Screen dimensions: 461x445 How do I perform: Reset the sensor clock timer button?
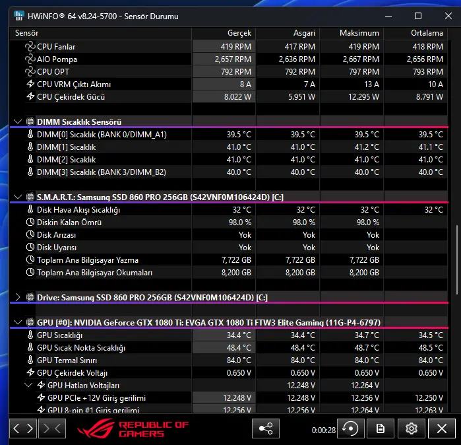(351, 428)
